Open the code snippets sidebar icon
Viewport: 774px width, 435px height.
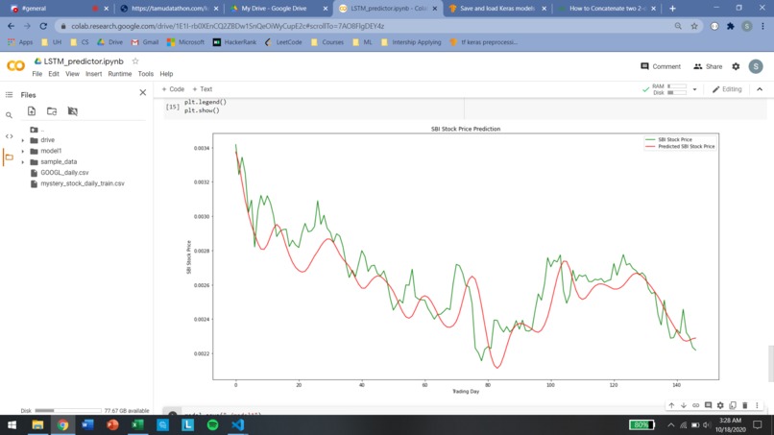tap(9, 136)
